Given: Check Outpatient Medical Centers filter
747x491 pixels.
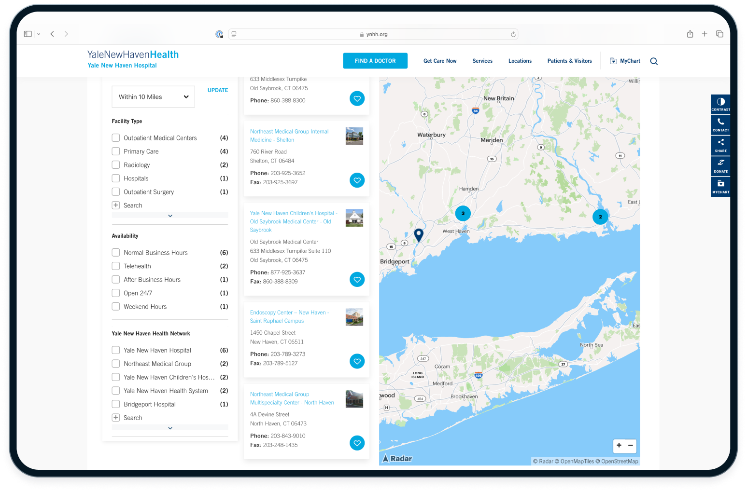Looking at the screenshot, I should click(116, 138).
